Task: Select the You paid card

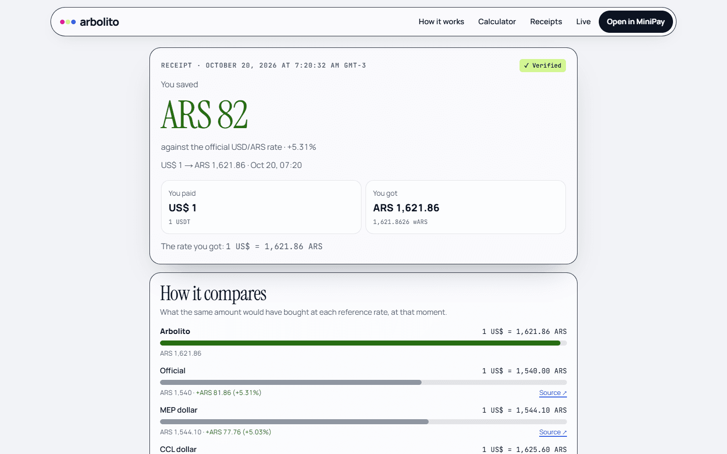Action: (261, 207)
